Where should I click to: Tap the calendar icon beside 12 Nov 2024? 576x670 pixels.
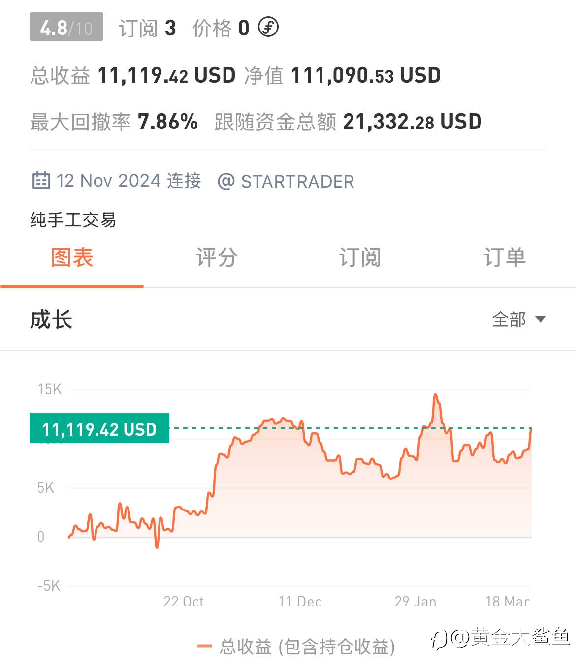[x=41, y=181]
